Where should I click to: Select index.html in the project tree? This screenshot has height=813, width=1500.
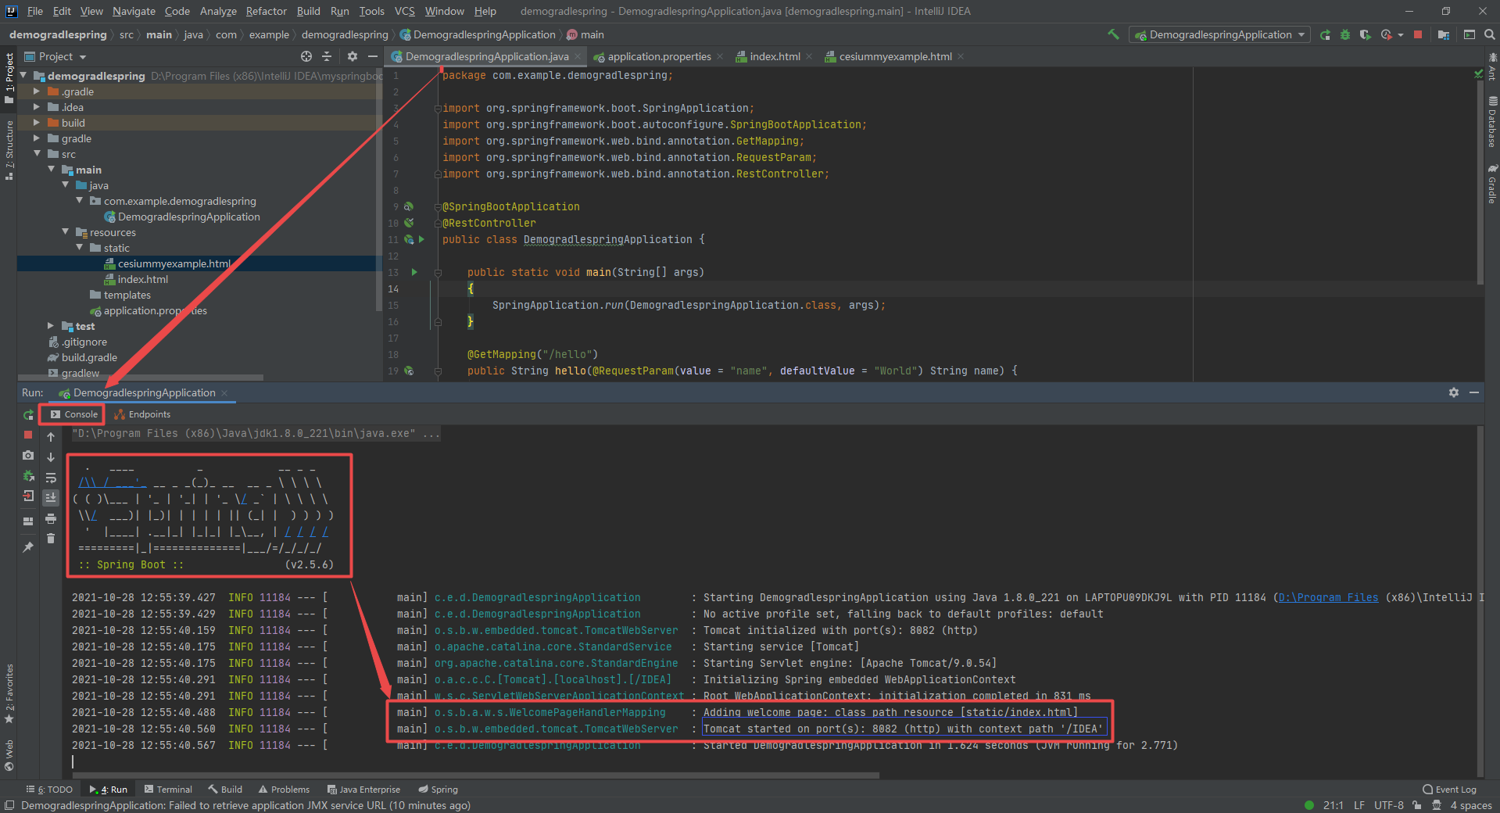[142, 279]
